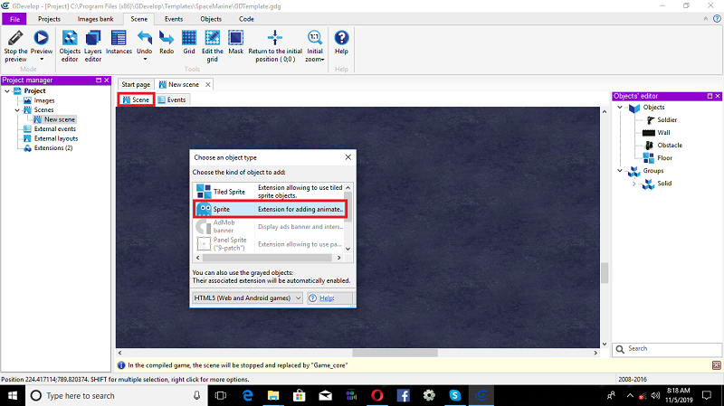This screenshot has width=724, height=406.
Task: Choose AdMob banner object type
Action: click(x=269, y=227)
